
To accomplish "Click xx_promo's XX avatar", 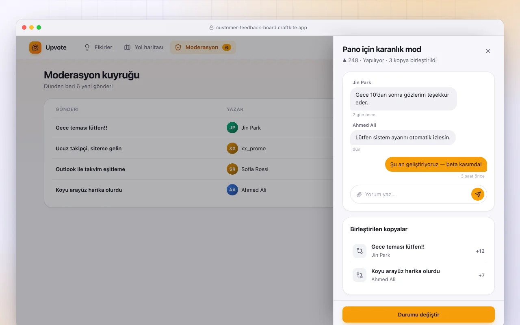I will (232, 148).
